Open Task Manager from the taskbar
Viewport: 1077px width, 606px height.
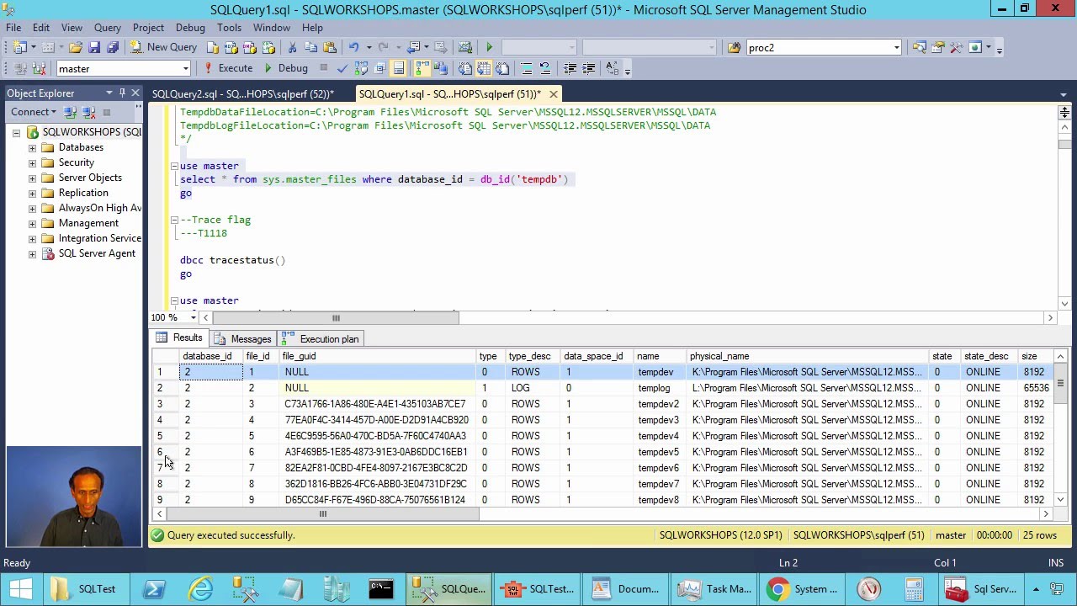[x=715, y=588]
